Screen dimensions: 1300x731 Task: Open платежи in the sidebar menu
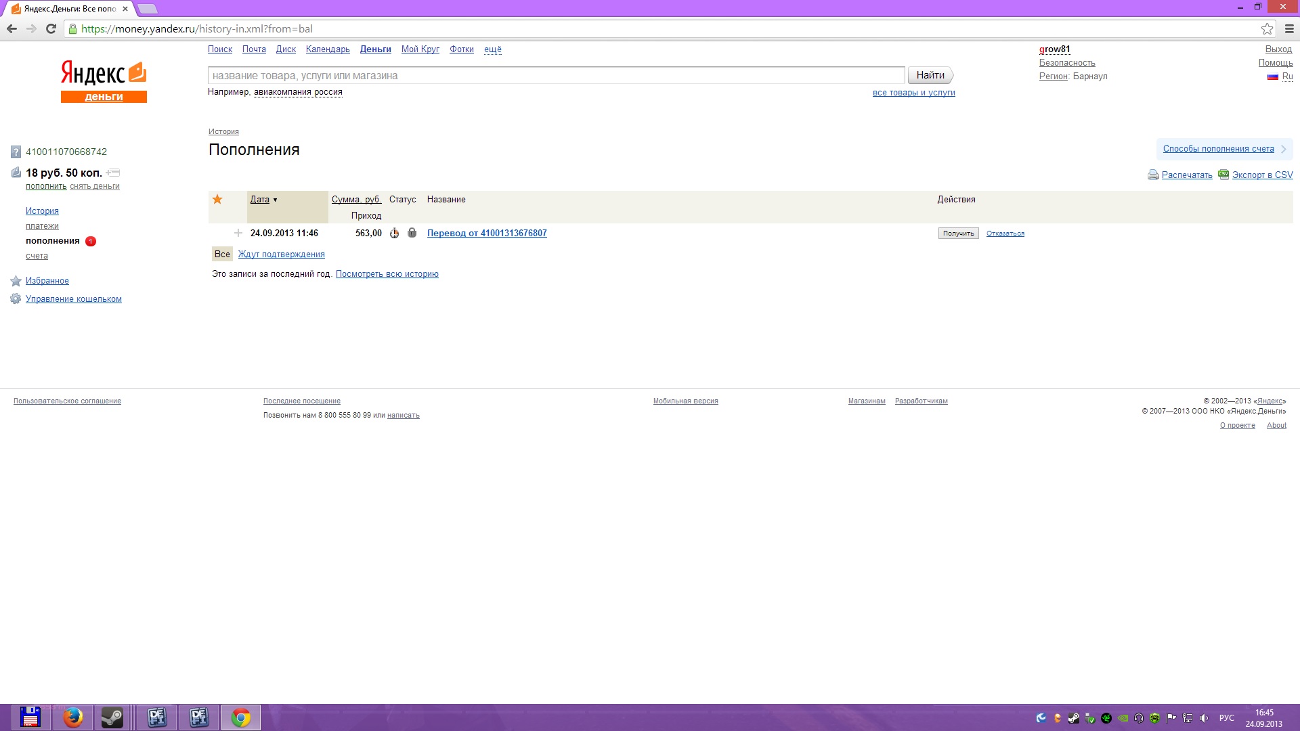click(x=42, y=226)
